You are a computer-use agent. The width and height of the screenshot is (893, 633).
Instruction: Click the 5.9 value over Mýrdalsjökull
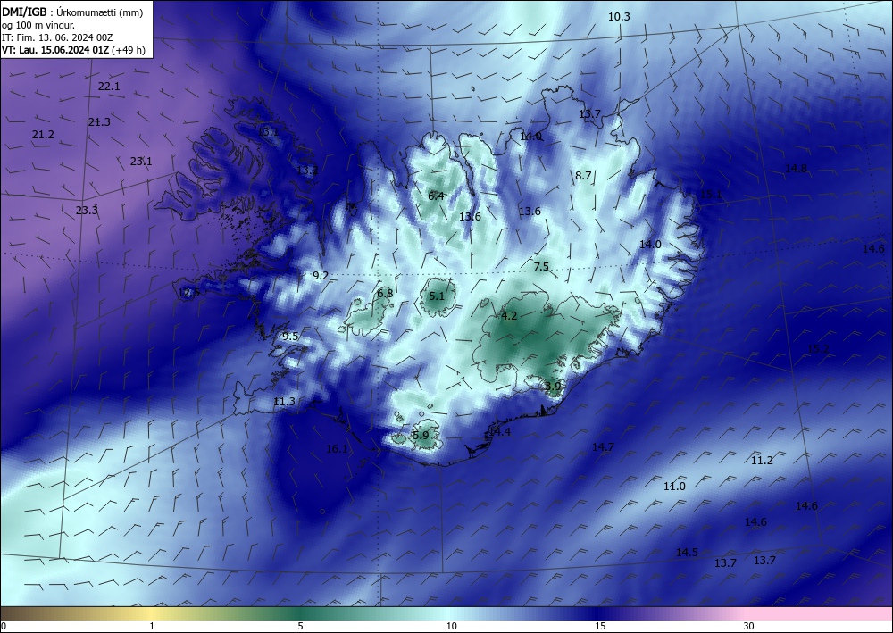coord(421,436)
